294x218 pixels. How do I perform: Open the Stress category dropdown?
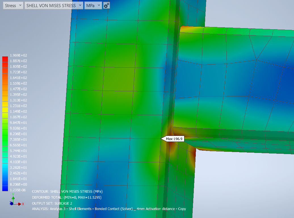13,5
